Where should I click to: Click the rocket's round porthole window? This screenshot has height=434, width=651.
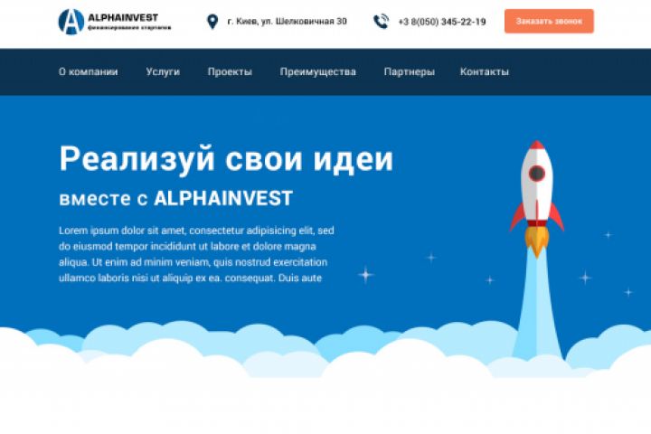[x=537, y=173]
